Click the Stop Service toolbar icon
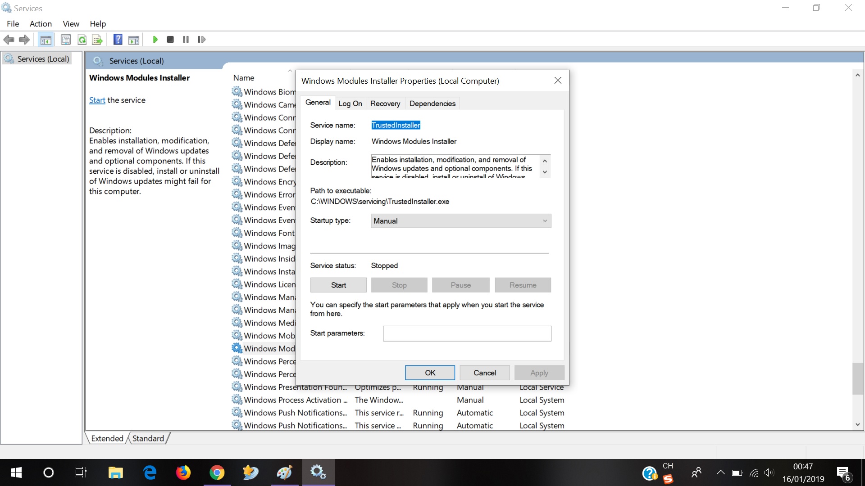Screen dimensions: 865x486 tap(170, 40)
